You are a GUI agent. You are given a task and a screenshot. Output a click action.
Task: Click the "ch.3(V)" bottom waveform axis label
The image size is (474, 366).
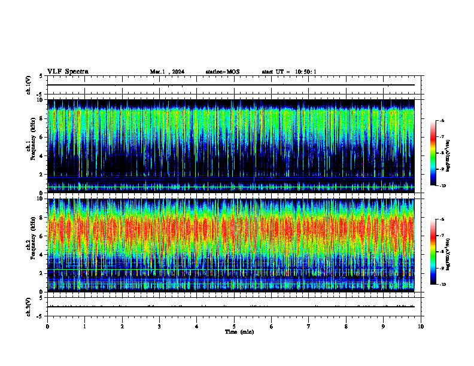(x=29, y=307)
